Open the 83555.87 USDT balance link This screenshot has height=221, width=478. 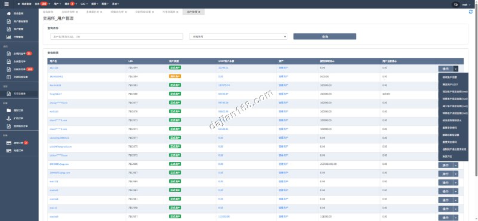click(x=223, y=94)
